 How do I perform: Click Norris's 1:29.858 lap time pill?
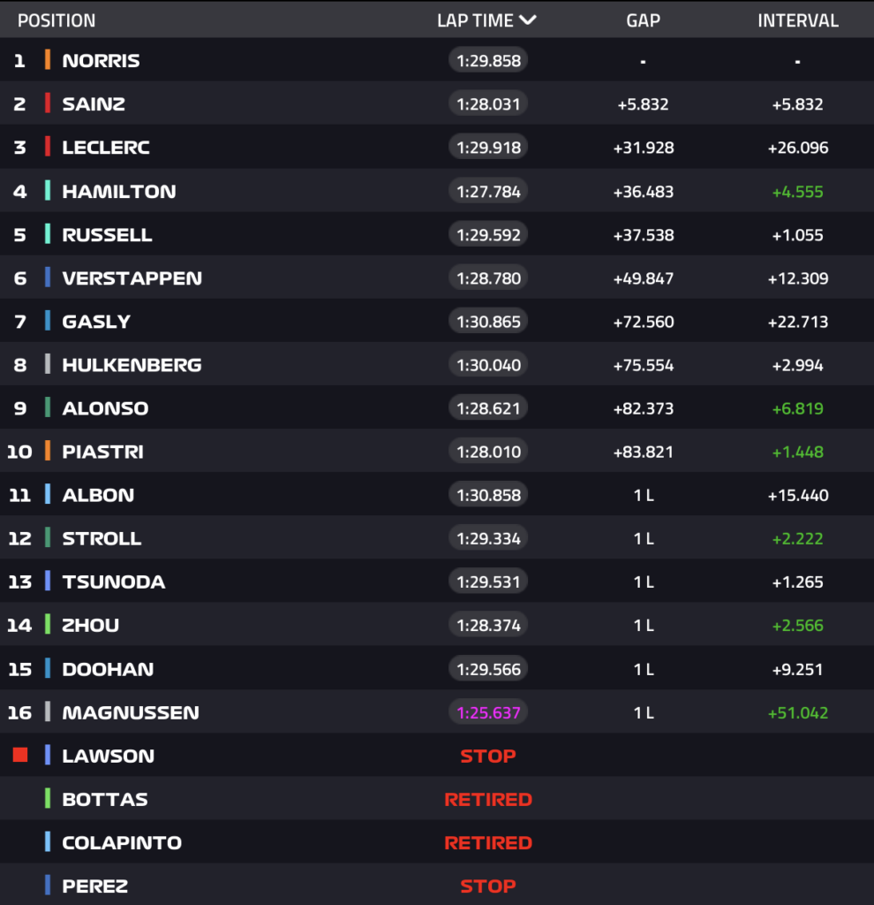(x=488, y=61)
